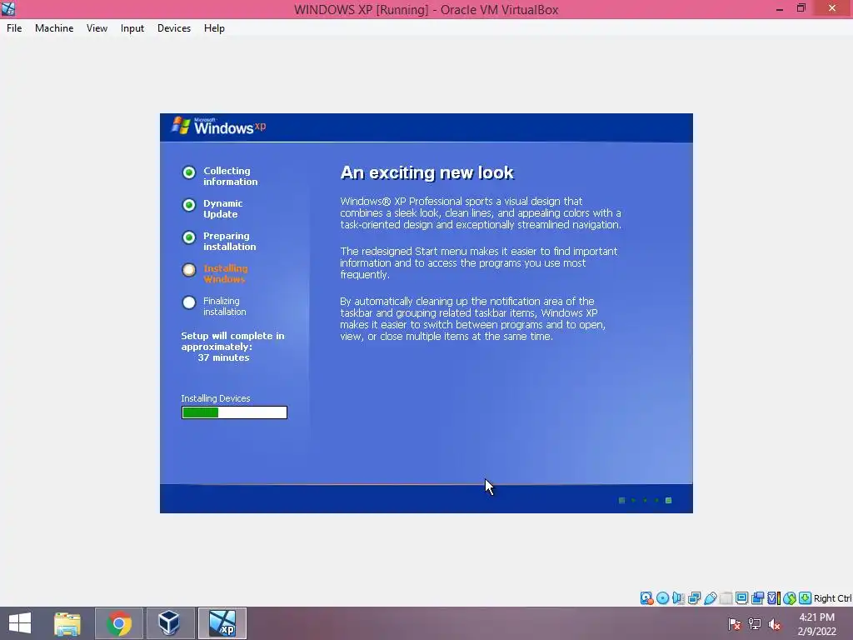The height and width of the screenshot is (640, 853).
Task: Click the shared folders status icon
Action: 726,598
